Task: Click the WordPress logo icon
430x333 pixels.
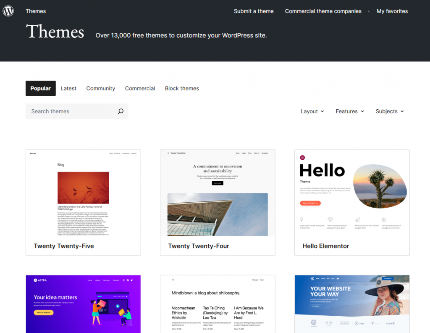Action: pos(8,11)
